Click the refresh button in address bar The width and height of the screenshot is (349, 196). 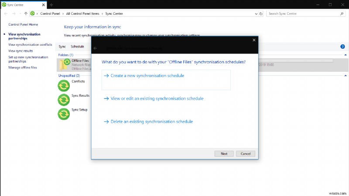[x=261, y=14]
